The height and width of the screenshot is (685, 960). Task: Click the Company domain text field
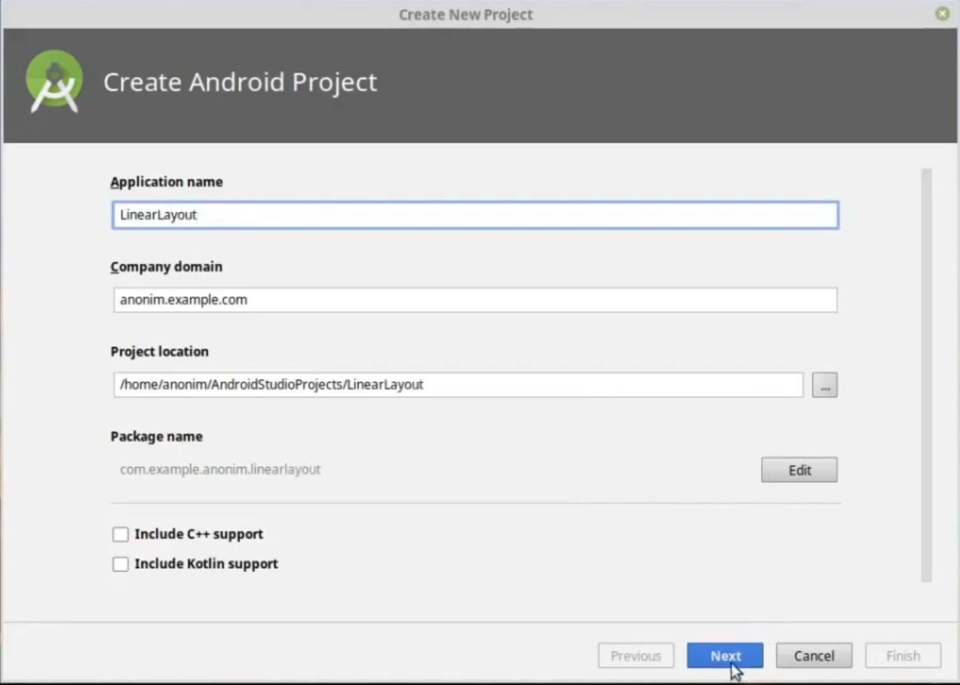click(x=474, y=299)
